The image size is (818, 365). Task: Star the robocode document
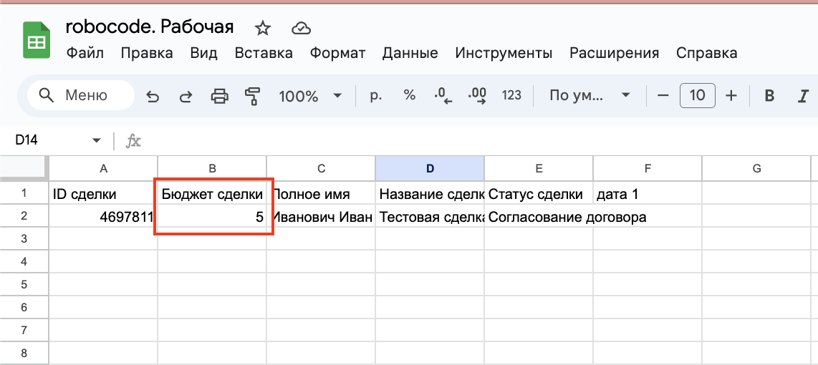click(x=262, y=28)
